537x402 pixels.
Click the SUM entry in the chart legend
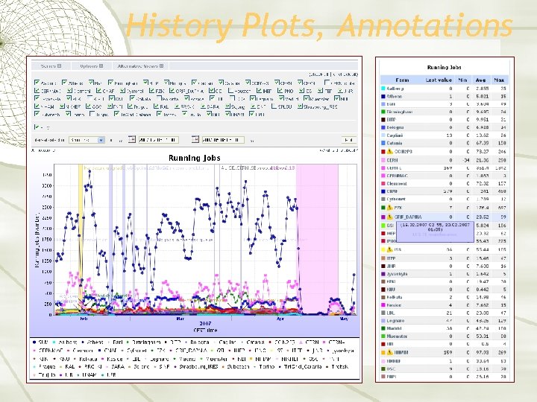40,342
